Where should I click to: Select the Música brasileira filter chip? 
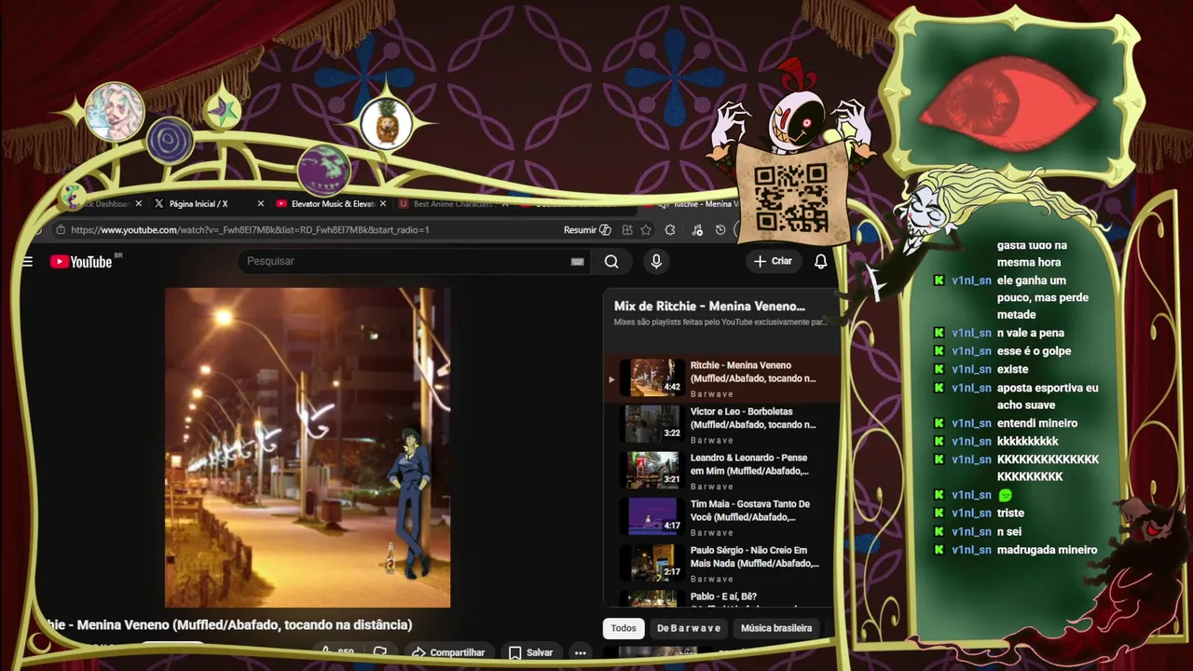point(775,628)
